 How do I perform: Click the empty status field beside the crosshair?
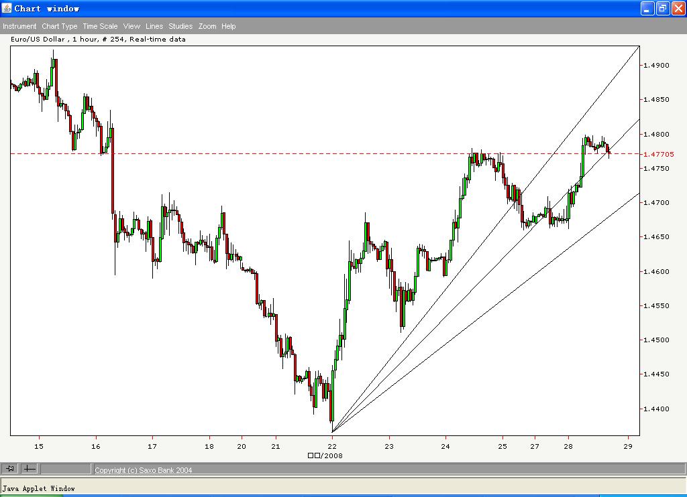(66, 469)
